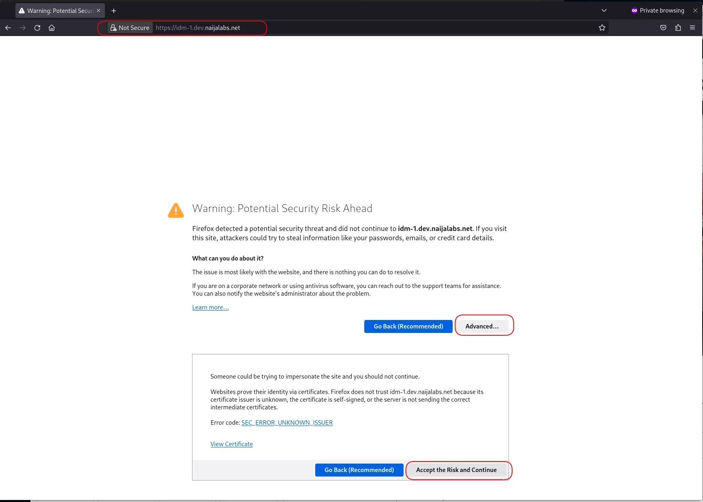Image resolution: width=703 pixels, height=502 pixels.
Task: Bookmark this page with the star icon
Action: [602, 28]
